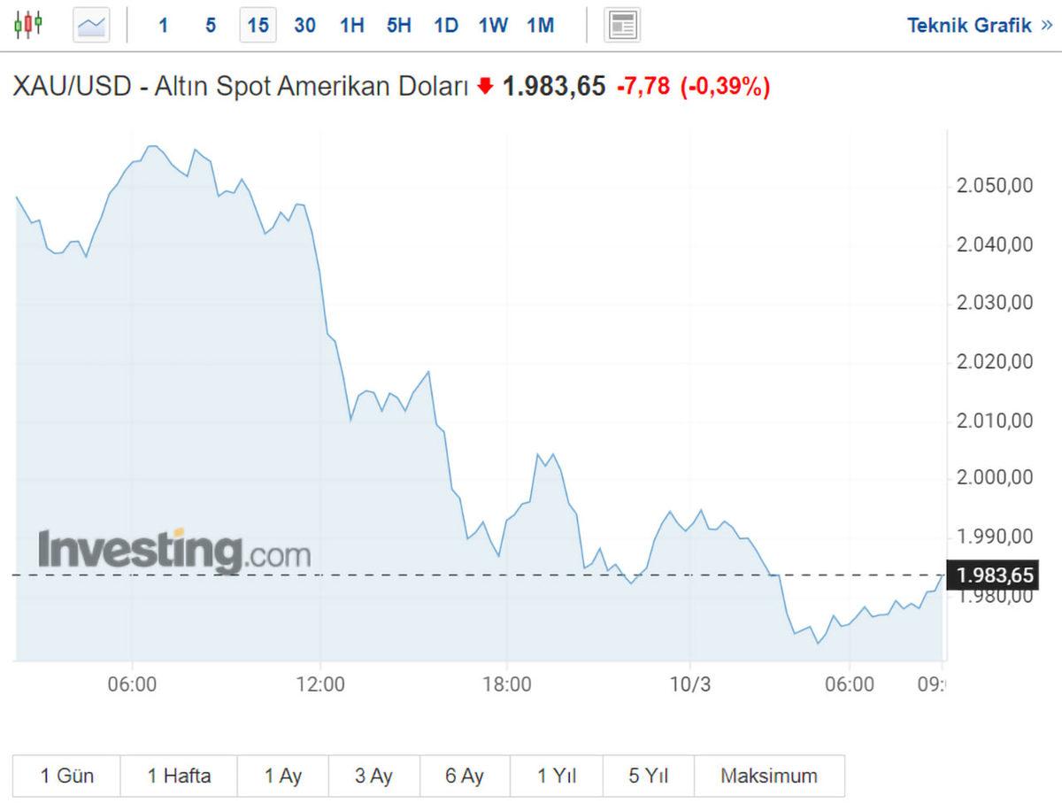Viewport: 1062px width, 811px height.
Task: Display the Maksimum time range
Action: (x=769, y=776)
